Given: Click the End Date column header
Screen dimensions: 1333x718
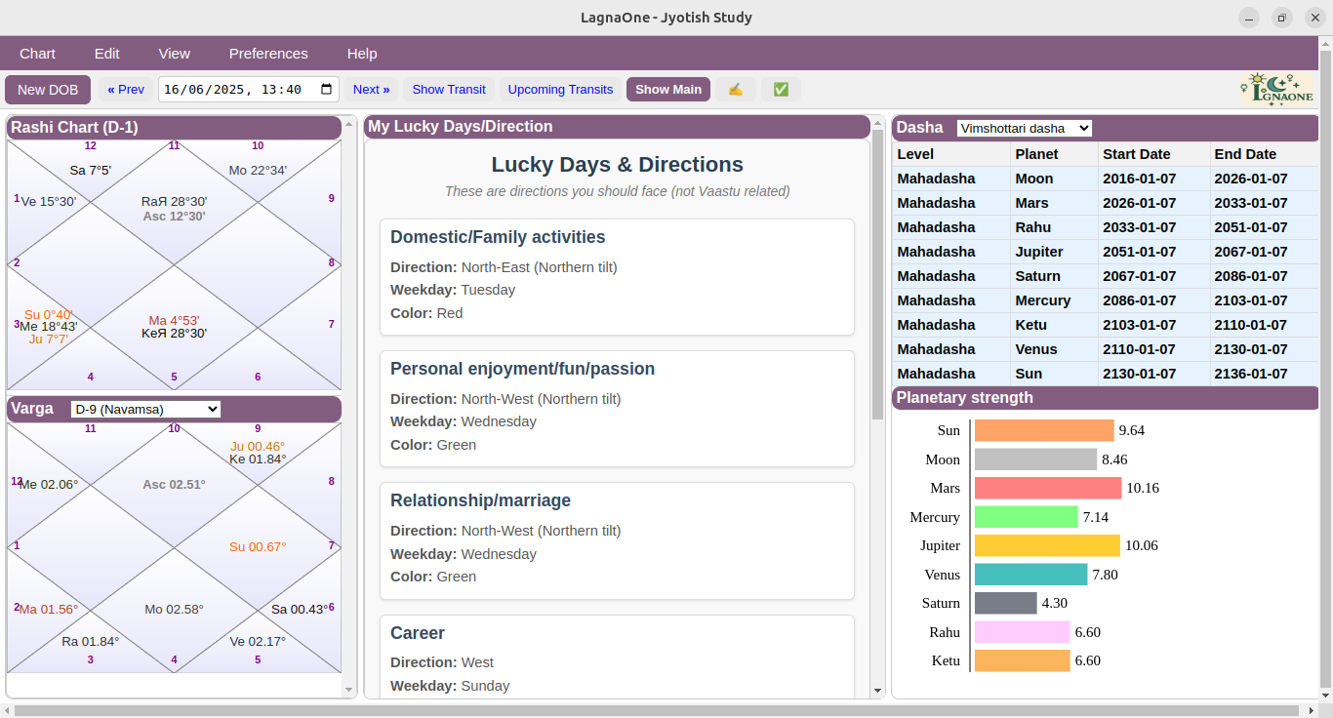Looking at the screenshot, I should point(1264,154).
